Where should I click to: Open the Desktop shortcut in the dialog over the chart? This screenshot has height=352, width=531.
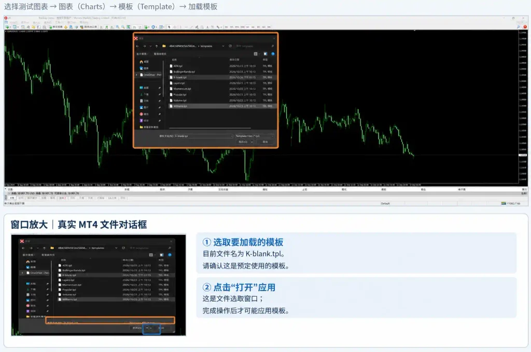(x=144, y=88)
